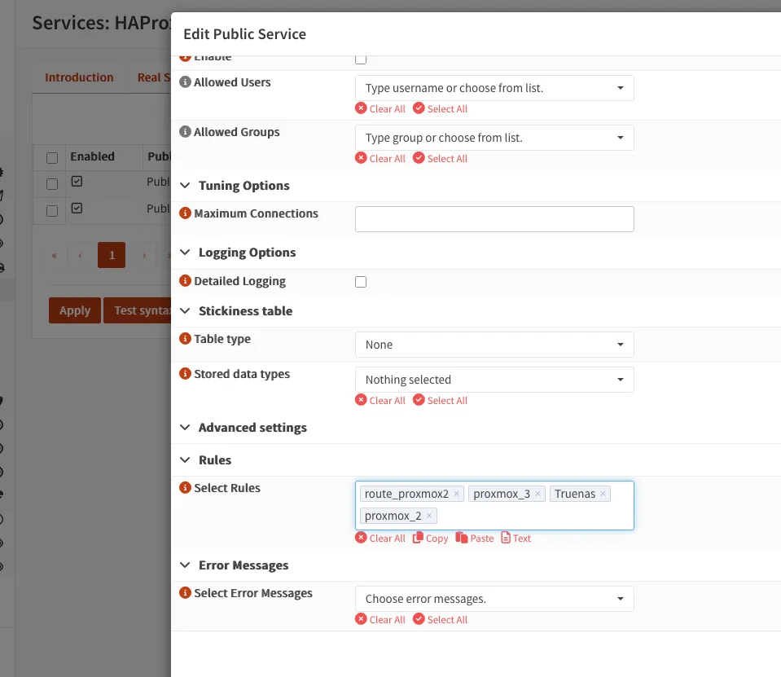Image resolution: width=781 pixels, height=677 pixels.
Task: Click the Maximum Connections input field
Action: click(x=494, y=219)
